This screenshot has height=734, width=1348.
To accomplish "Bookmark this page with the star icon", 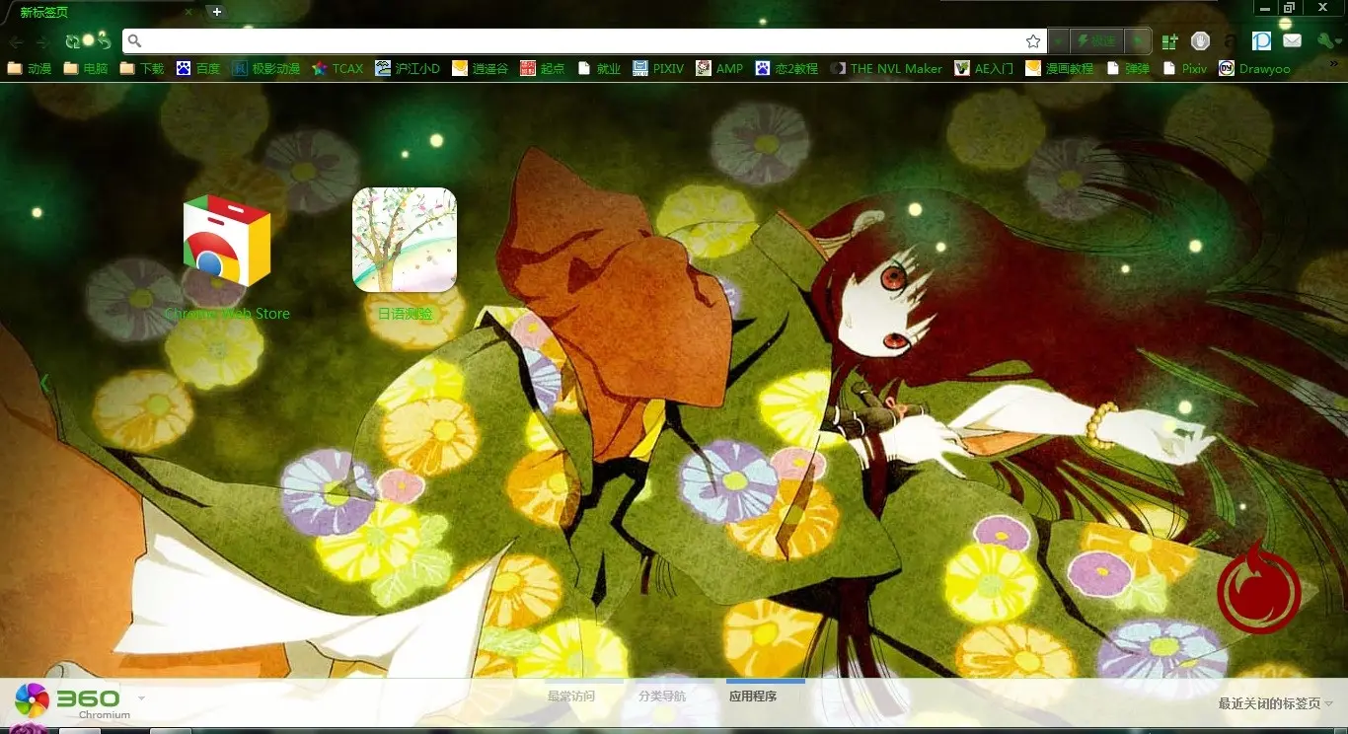I will [1033, 41].
